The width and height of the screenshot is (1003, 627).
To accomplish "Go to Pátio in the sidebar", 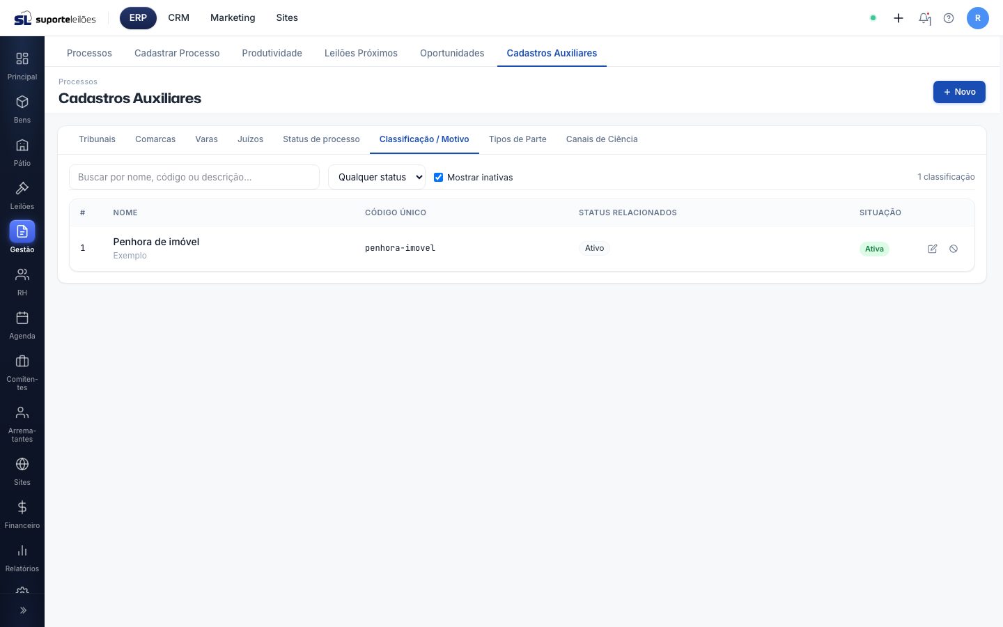I will click(22, 152).
